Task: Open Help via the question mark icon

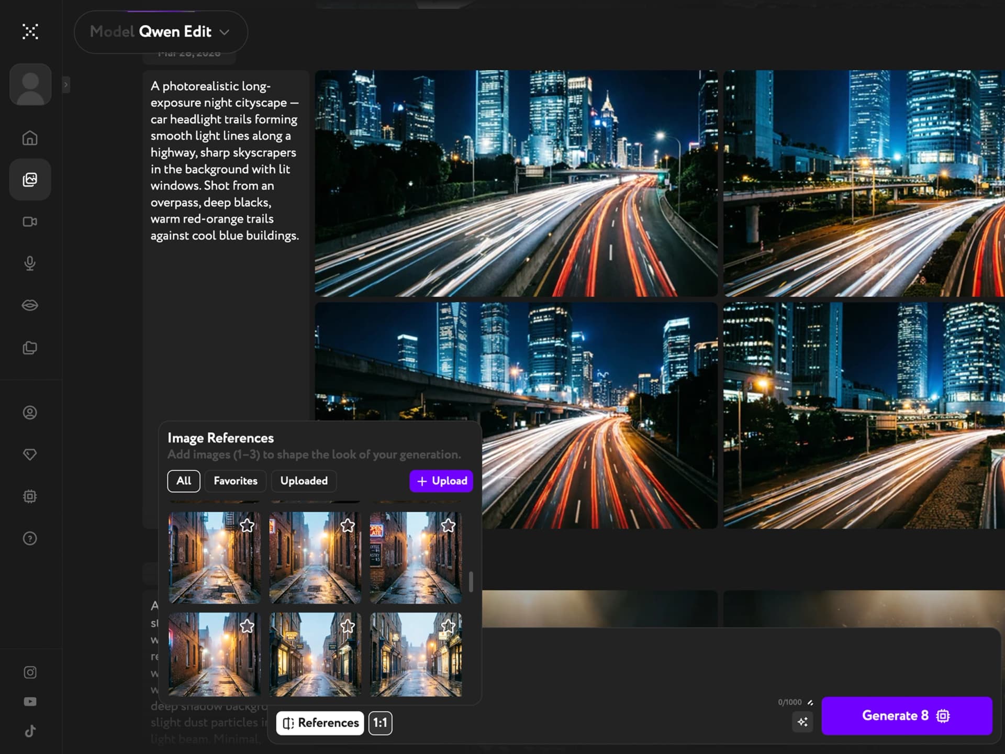Action: pos(30,538)
